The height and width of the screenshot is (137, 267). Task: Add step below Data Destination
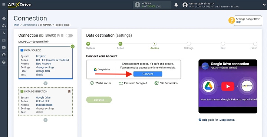[46, 120]
